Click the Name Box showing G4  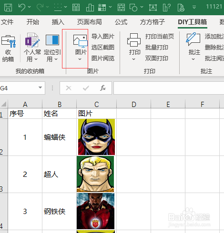tap(19, 88)
